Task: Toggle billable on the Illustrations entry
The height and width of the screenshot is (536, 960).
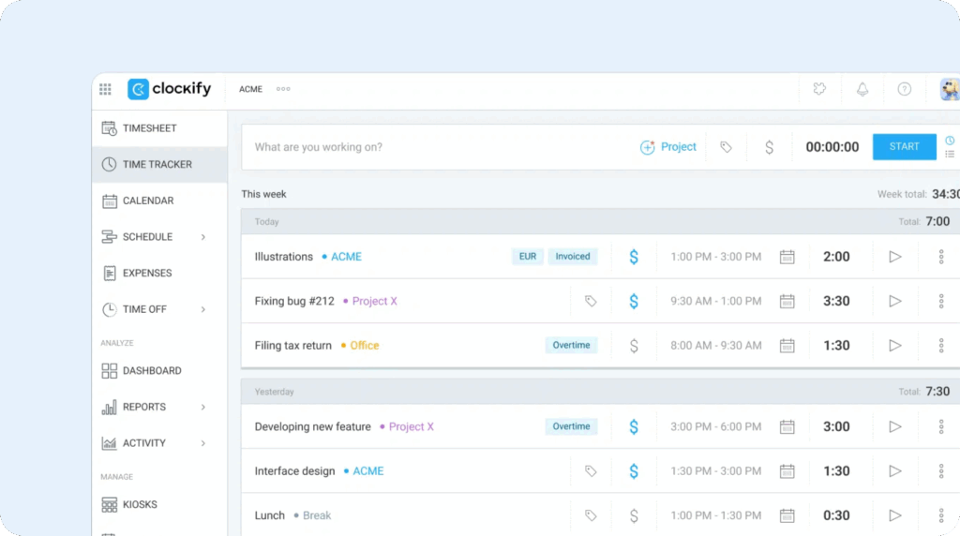Action: (634, 257)
